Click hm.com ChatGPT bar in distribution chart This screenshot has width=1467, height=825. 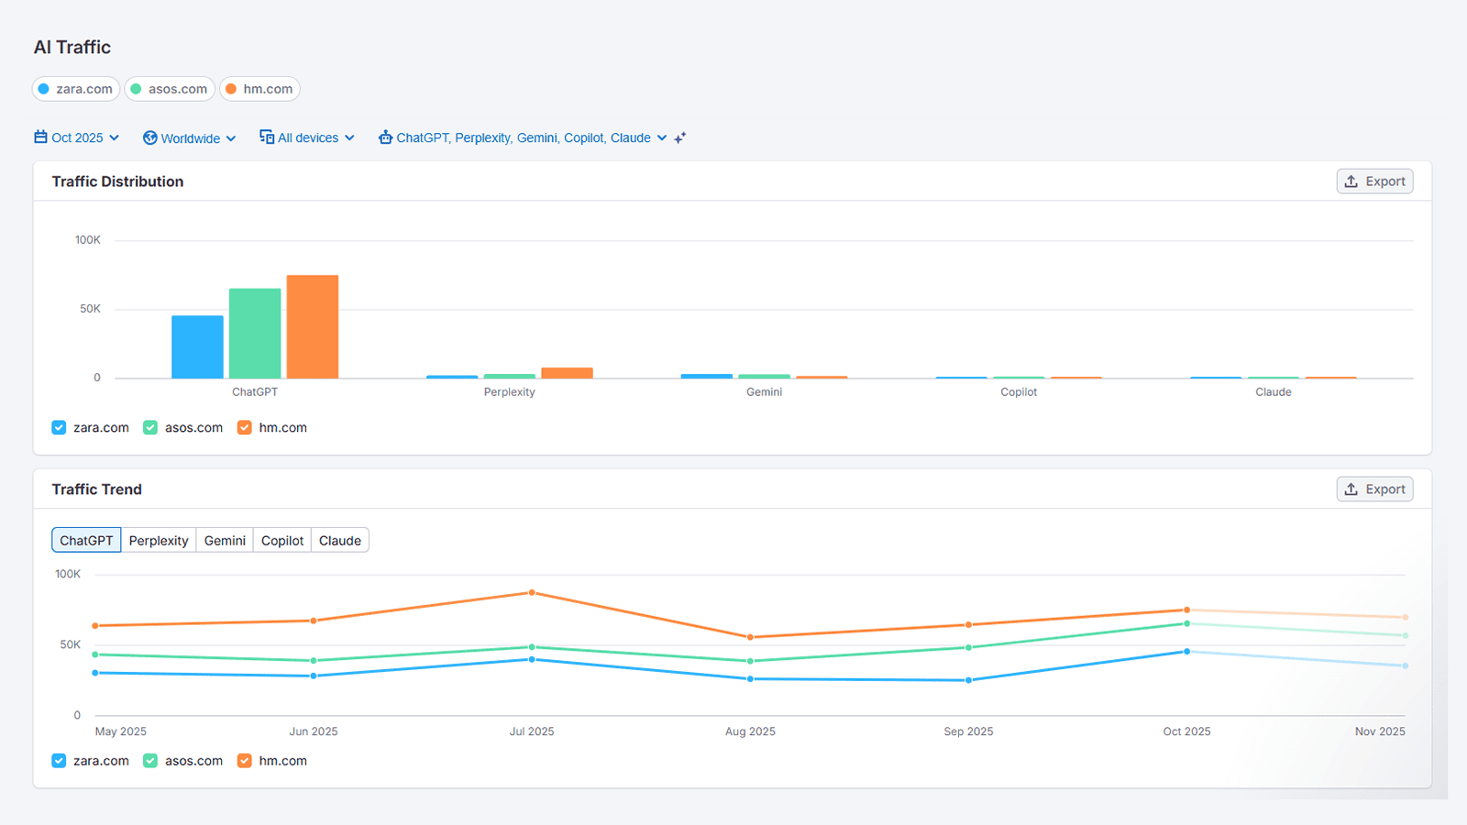point(313,326)
